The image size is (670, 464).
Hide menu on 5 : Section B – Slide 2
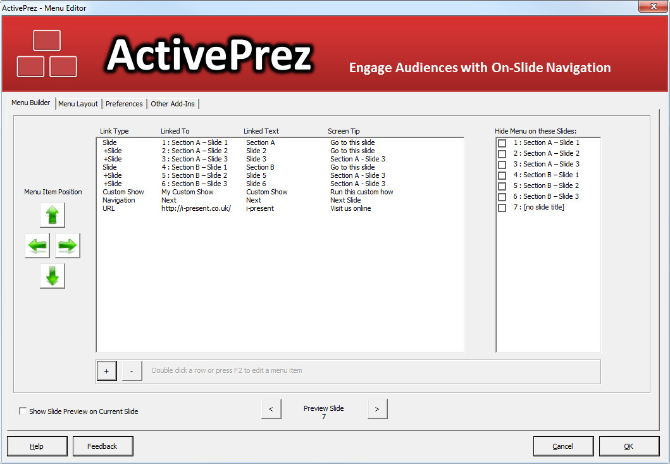pos(502,186)
